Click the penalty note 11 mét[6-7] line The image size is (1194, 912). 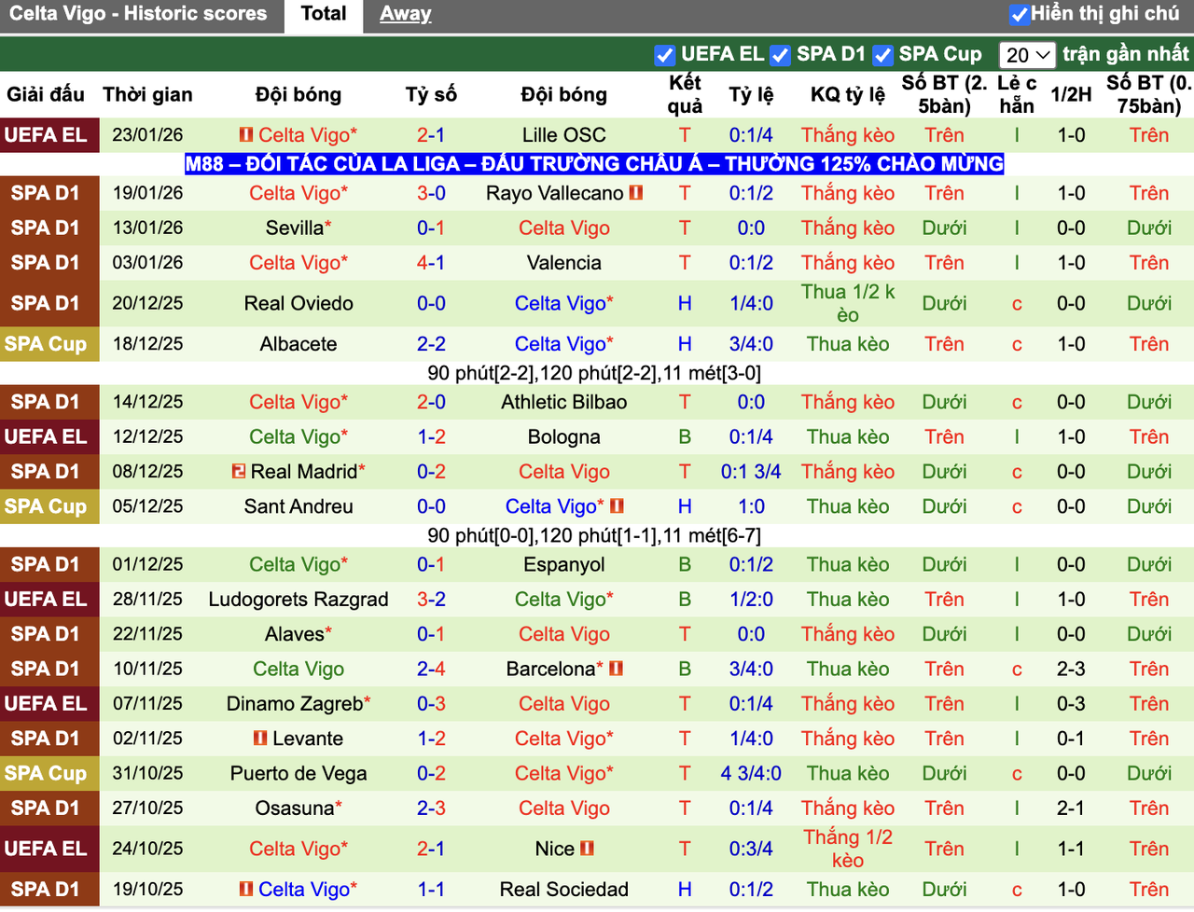point(594,536)
